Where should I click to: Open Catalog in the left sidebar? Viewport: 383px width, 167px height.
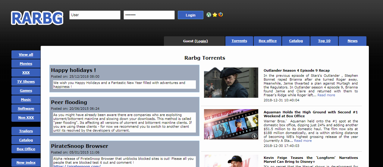(26, 140)
